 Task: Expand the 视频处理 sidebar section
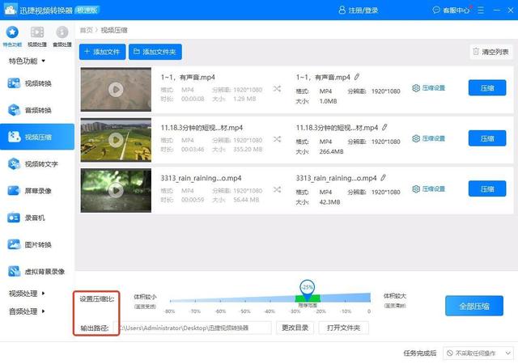pyautogui.click(x=27, y=294)
